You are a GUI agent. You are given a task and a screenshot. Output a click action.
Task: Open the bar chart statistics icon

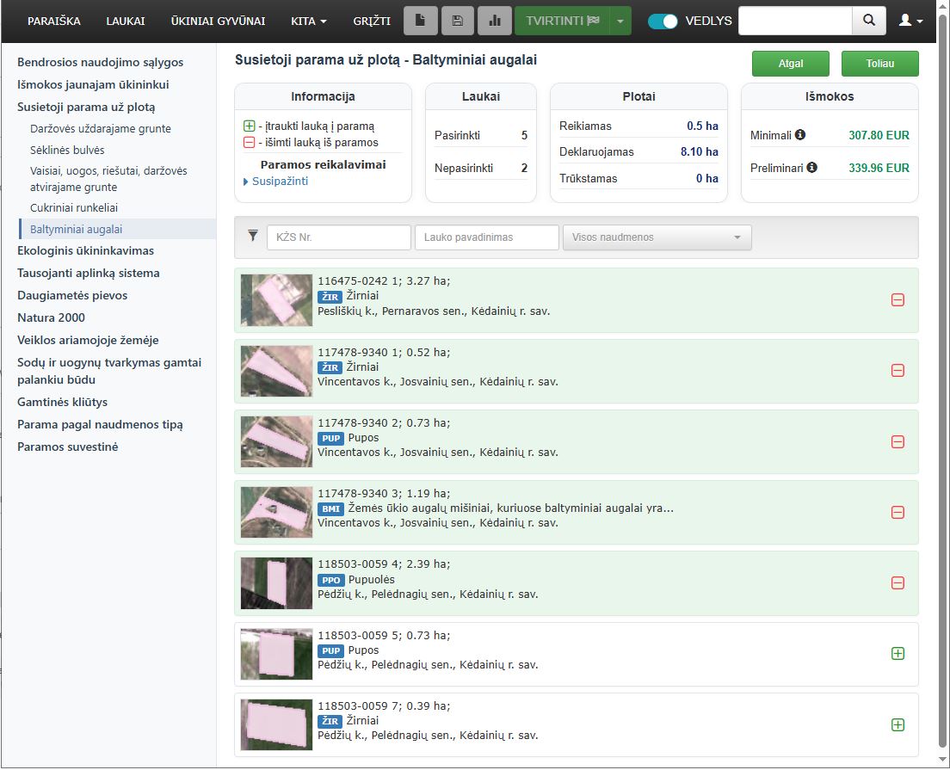tap(495, 21)
